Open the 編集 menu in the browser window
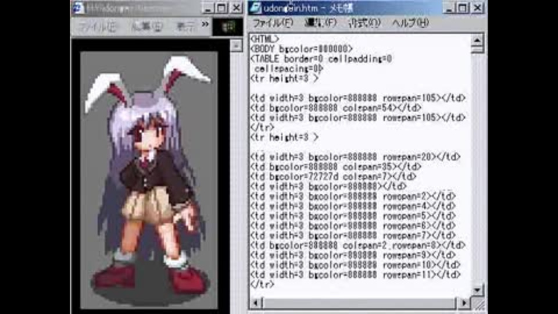558x314 pixels. tap(146, 27)
